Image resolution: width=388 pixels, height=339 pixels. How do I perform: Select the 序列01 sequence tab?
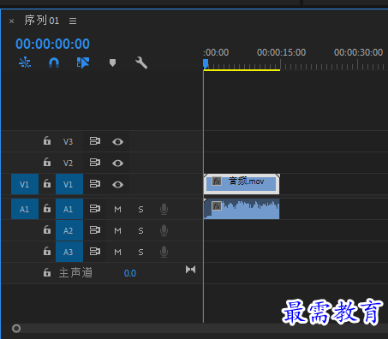[x=42, y=21]
